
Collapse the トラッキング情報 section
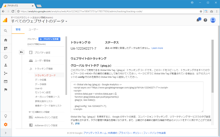(44, 69)
